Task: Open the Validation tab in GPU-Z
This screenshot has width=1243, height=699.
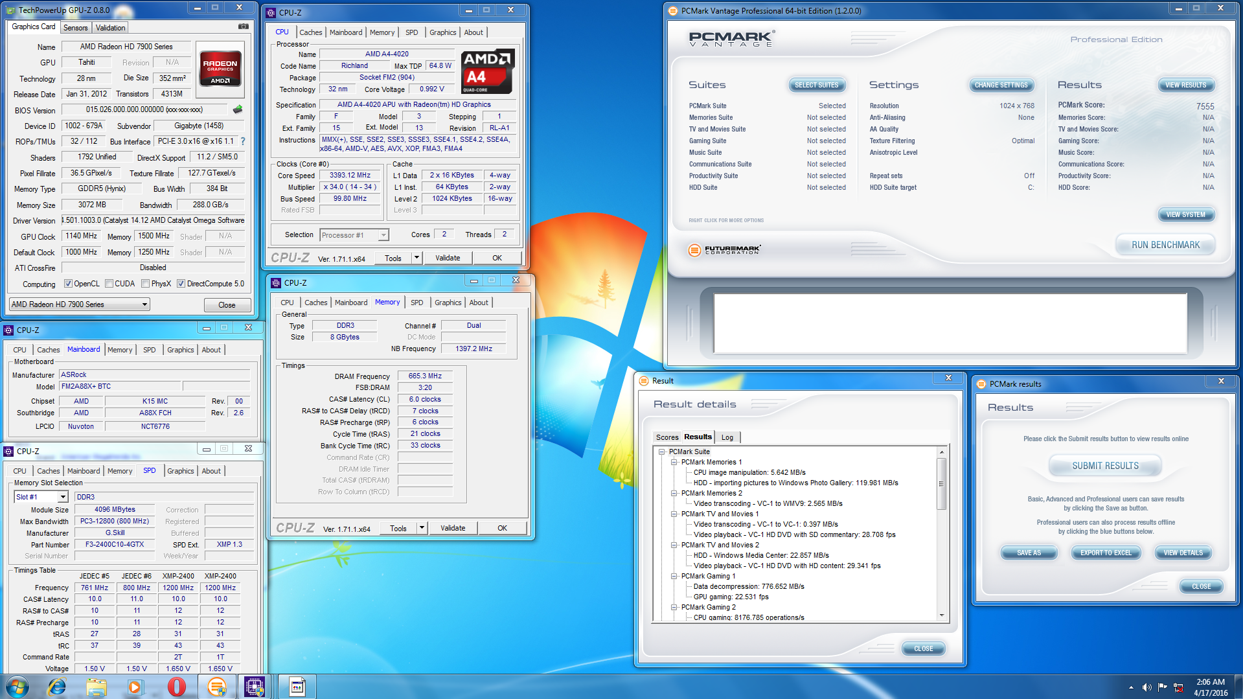Action: pyautogui.click(x=111, y=28)
